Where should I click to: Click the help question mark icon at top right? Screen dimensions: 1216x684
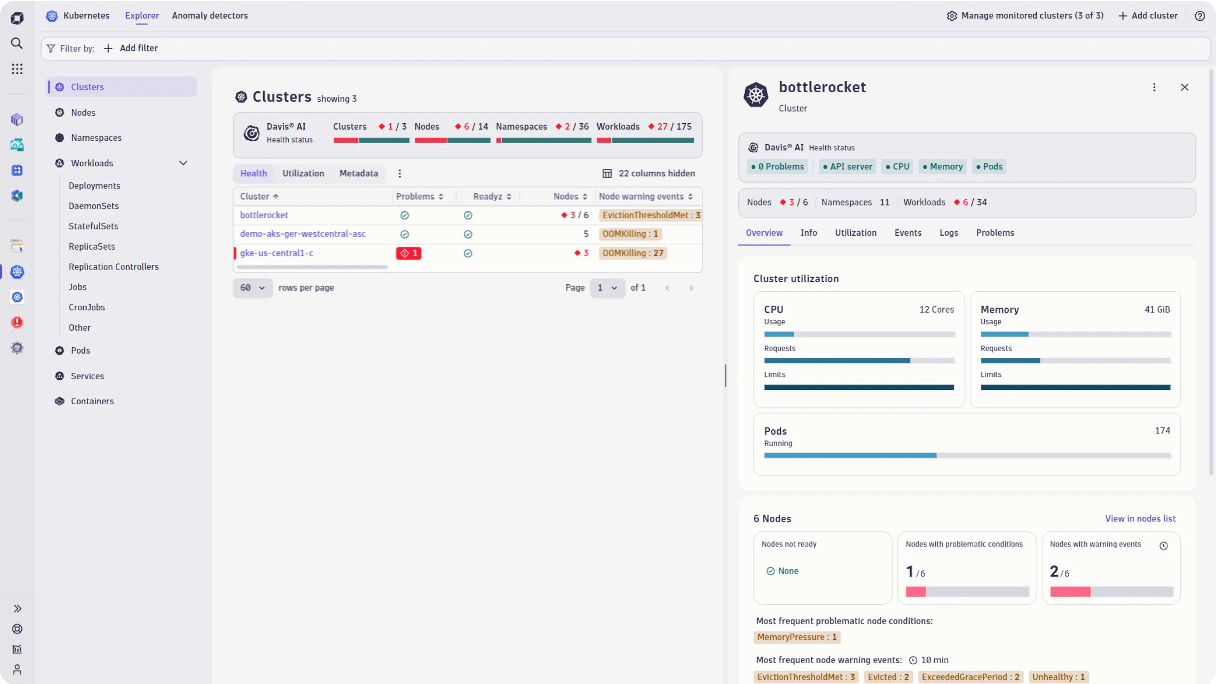click(1200, 16)
